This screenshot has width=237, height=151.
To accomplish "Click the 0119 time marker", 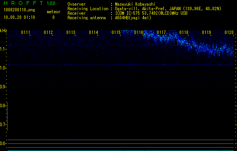I will tap(206, 32).
